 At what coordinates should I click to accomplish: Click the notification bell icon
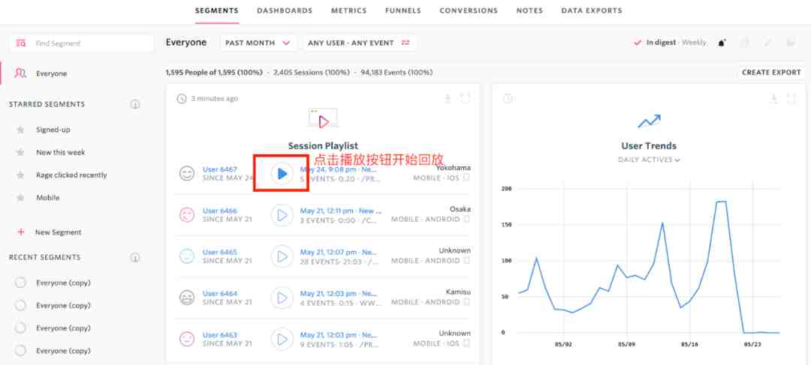722,43
